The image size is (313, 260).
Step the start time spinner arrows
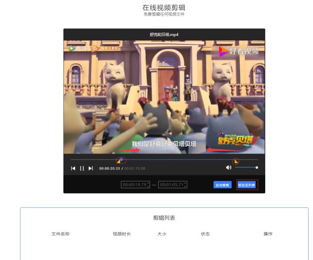point(148,184)
